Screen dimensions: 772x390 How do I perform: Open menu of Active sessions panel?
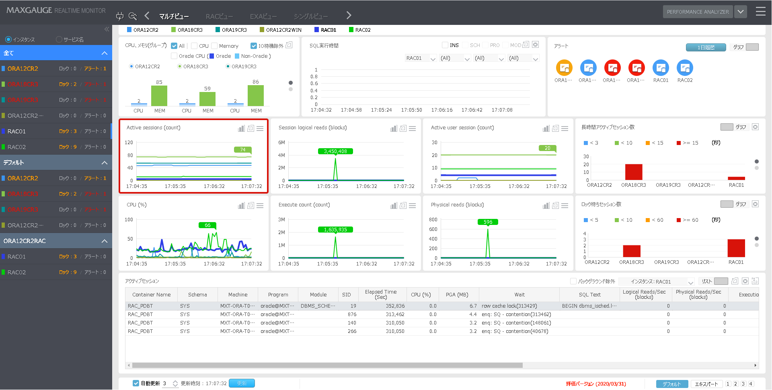click(x=260, y=128)
